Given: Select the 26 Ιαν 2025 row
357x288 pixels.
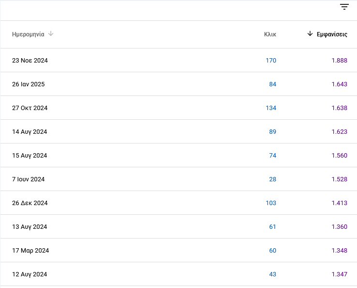Looking at the screenshot, I should (x=178, y=84).
